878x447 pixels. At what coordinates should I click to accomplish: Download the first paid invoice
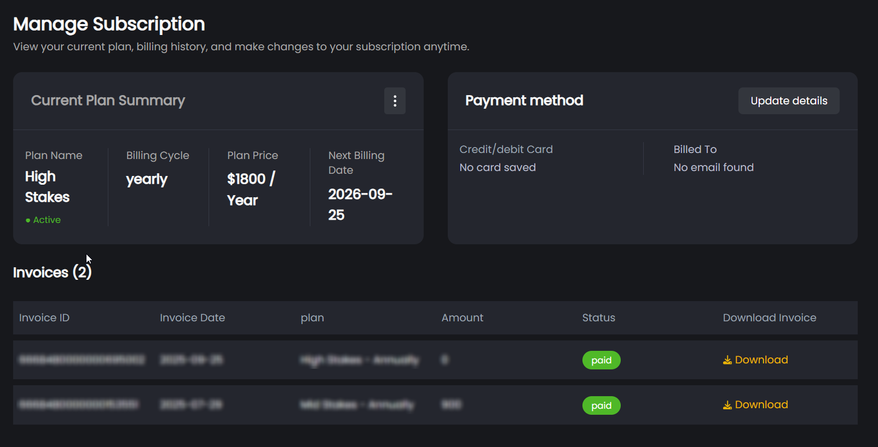click(755, 360)
